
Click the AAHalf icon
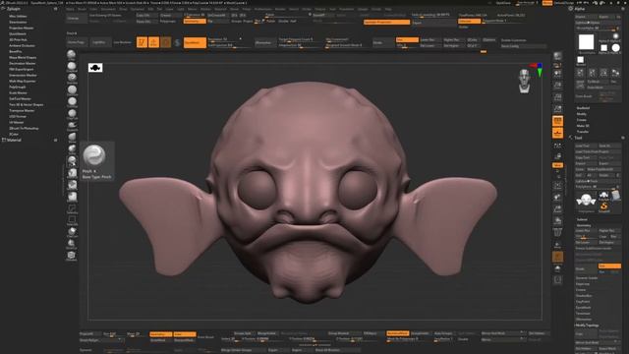tap(557, 109)
